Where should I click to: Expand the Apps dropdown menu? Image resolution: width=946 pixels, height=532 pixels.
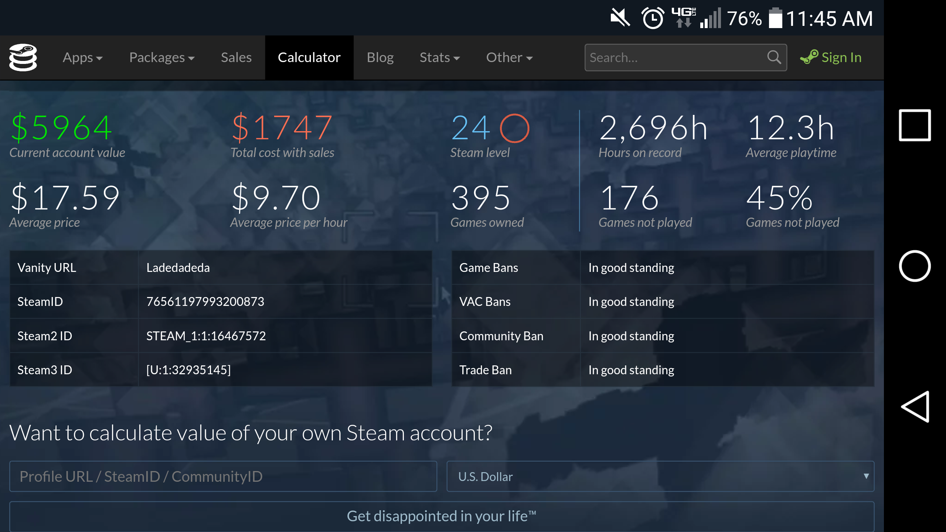(82, 57)
